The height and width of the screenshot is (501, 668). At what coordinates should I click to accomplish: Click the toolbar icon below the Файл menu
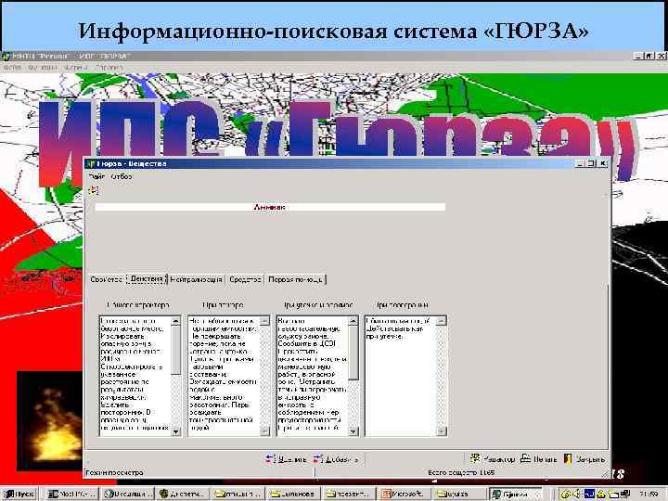[94, 190]
